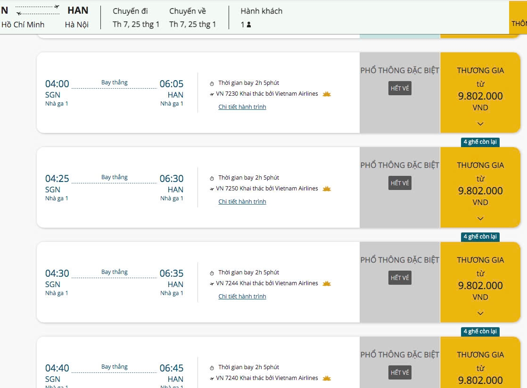This screenshot has height=388, width=527.
Task: Click the golden lotus logo for VN 7244
Action: pyautogui.click(x=327, y=283)
